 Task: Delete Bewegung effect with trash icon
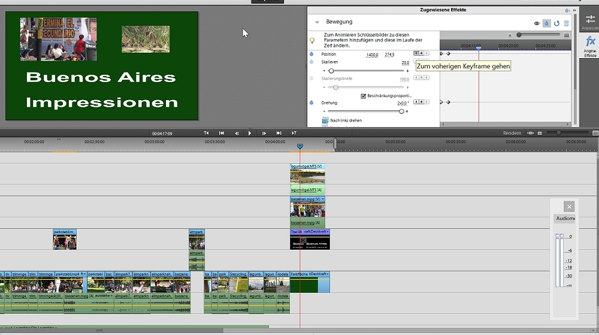pos(567,24)
